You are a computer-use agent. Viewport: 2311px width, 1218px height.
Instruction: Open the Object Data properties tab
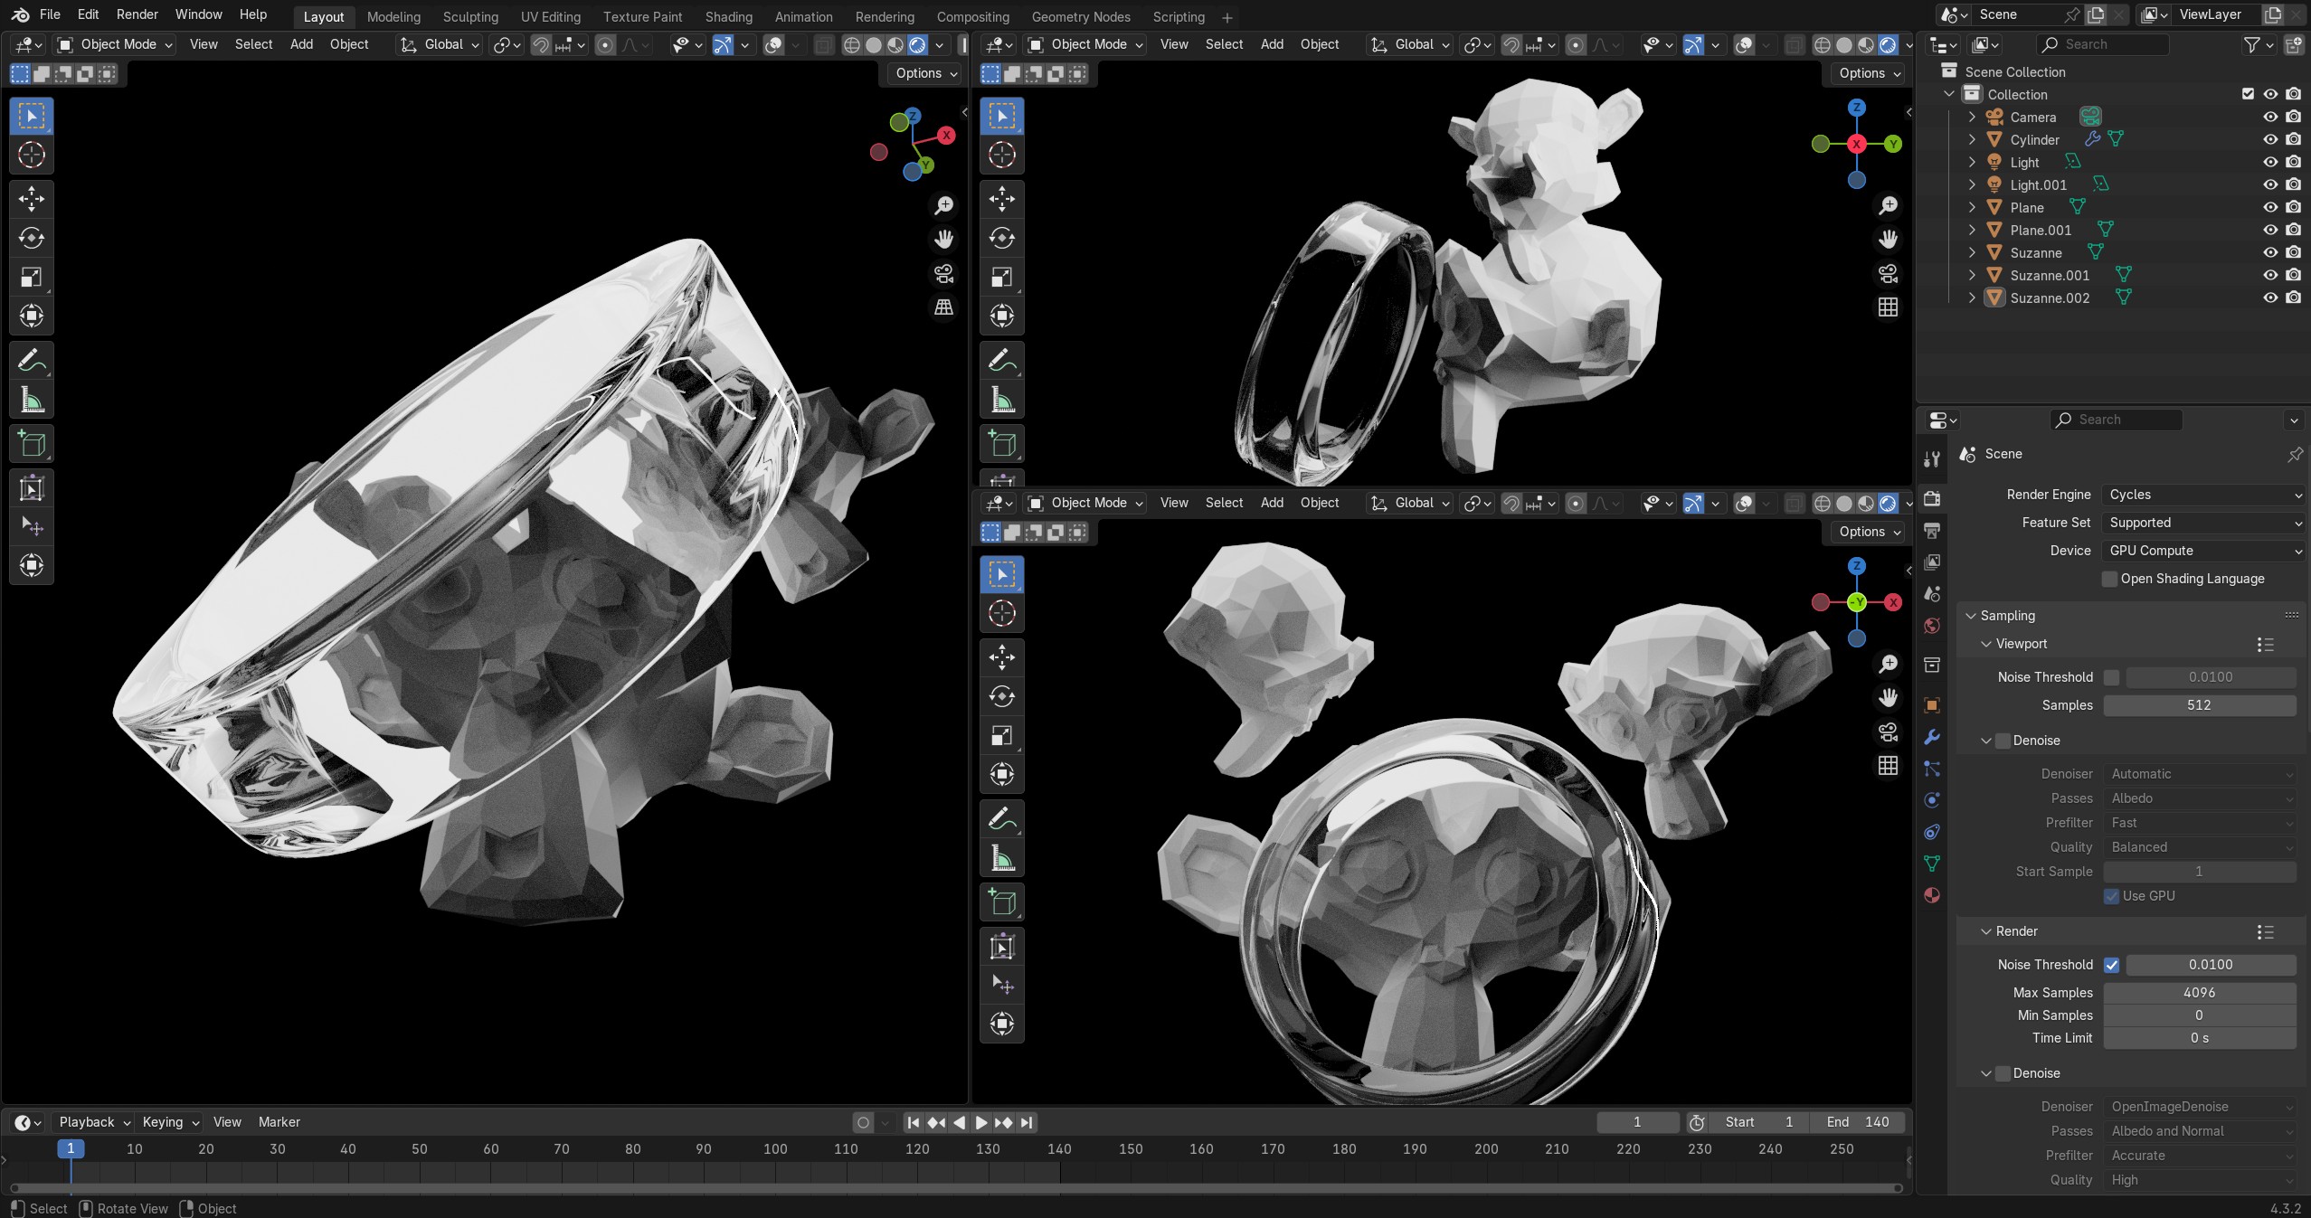click(x=1932, y=864)
